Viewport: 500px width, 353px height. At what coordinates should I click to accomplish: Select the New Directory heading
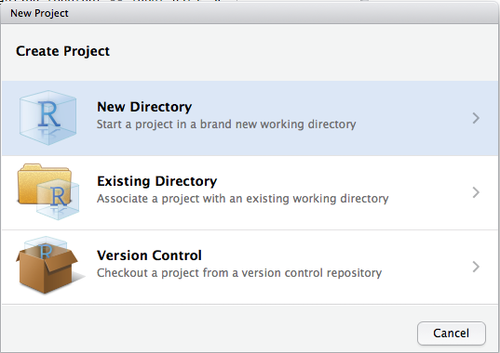(144, 107)
